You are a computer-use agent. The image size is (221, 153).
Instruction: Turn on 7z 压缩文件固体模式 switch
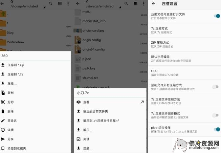[215, 115]
